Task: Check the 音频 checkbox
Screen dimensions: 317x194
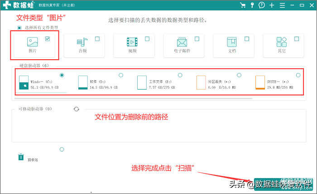Action: (x=97, y=39)
